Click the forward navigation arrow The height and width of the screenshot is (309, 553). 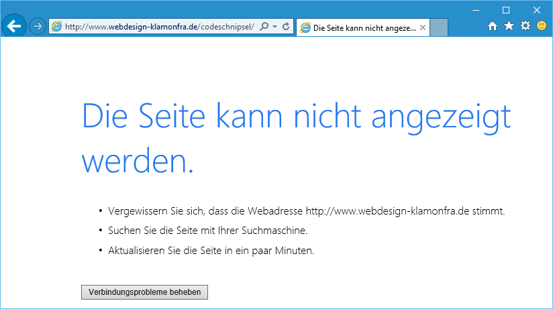38,27
